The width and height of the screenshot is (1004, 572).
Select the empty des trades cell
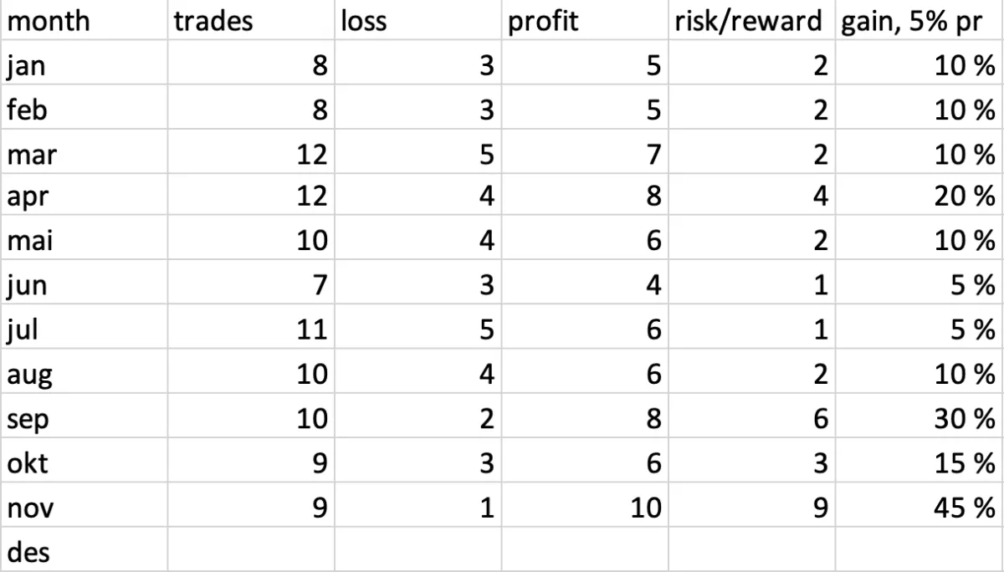tap(251, 549)
